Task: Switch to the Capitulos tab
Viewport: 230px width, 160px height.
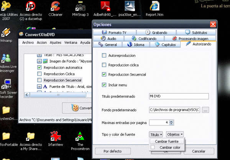Action: click(x=165, y=45)
